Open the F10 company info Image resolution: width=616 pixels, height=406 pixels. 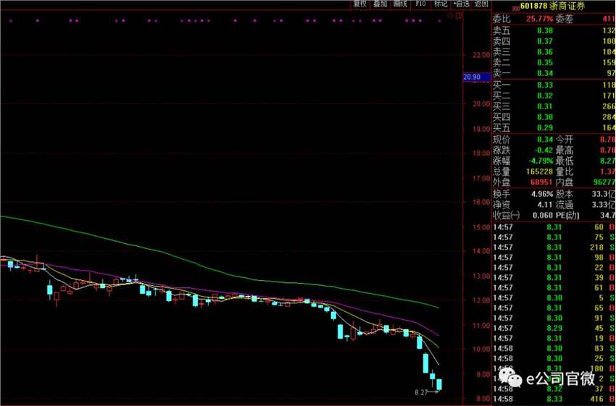pos(420,4)
